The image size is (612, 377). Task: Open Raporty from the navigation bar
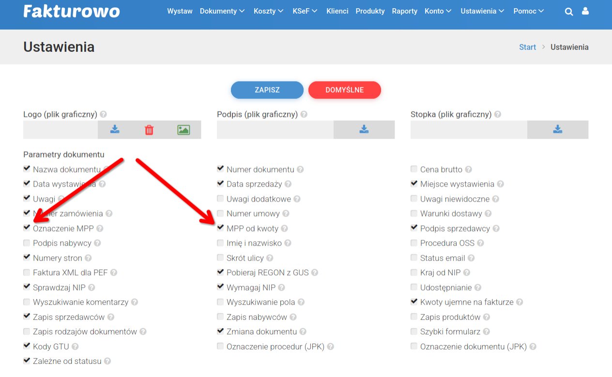coord(404,11)
